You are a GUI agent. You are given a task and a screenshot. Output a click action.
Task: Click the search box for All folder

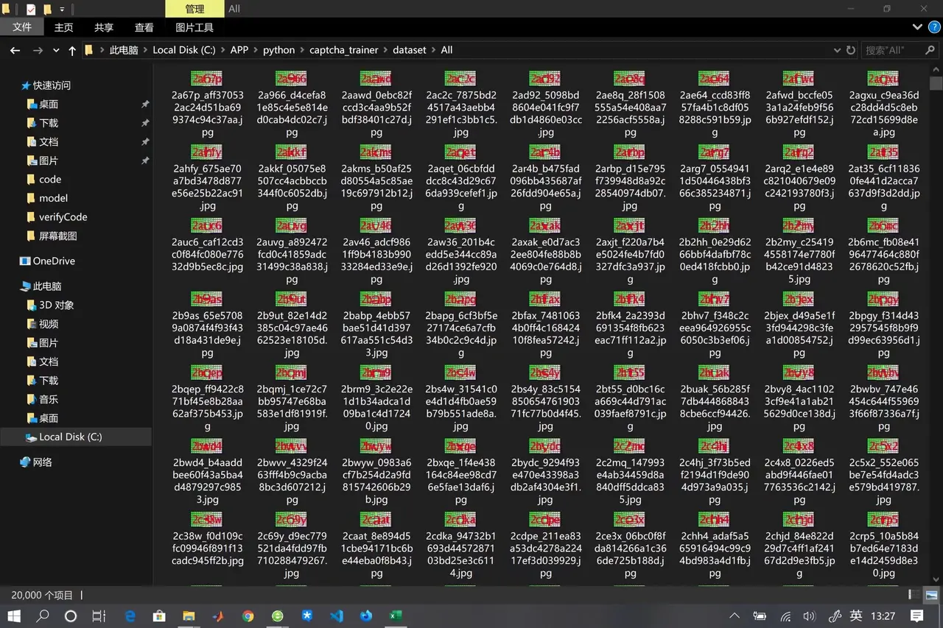(x=891, y=50)
